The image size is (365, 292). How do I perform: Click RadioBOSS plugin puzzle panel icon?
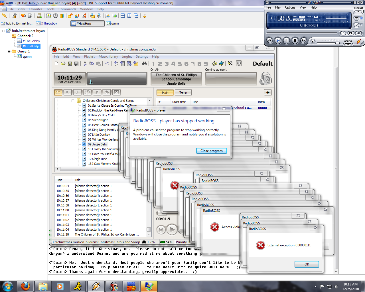tap(107, 92)
